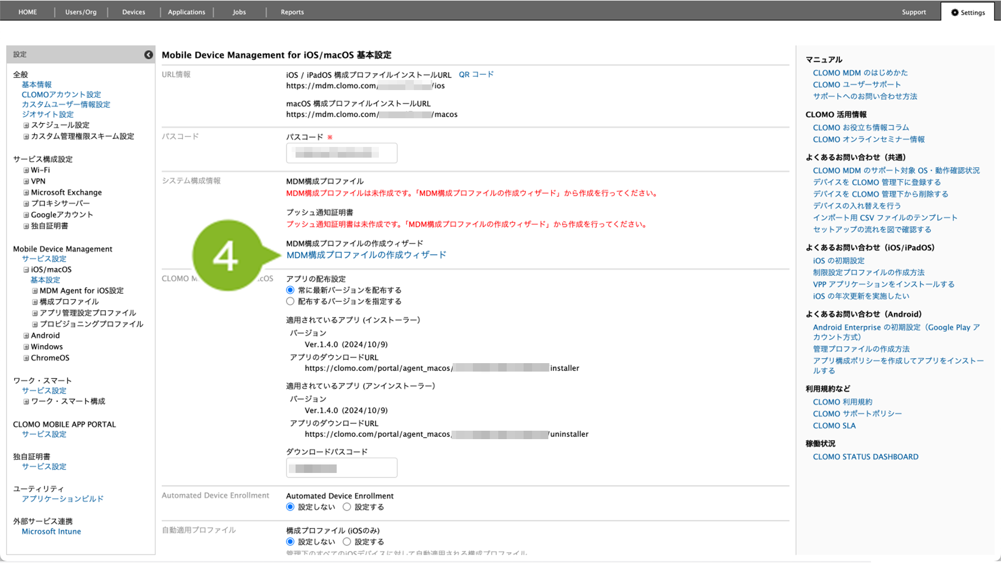
Task: Open Settings gear tab
Action: click(x=968, y=12)
